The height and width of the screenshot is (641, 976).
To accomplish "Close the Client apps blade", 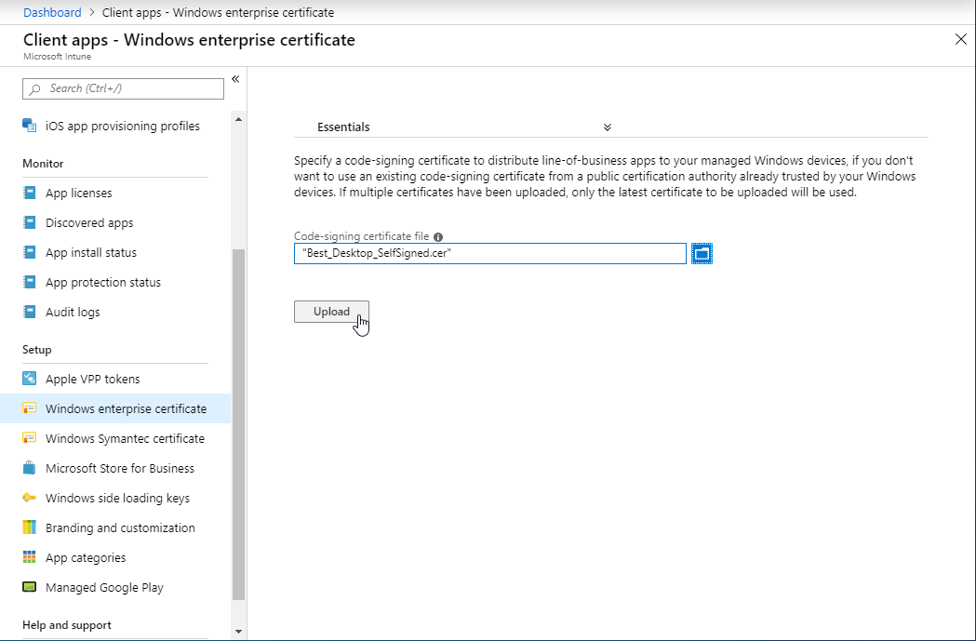I will [x=961, y=39].
